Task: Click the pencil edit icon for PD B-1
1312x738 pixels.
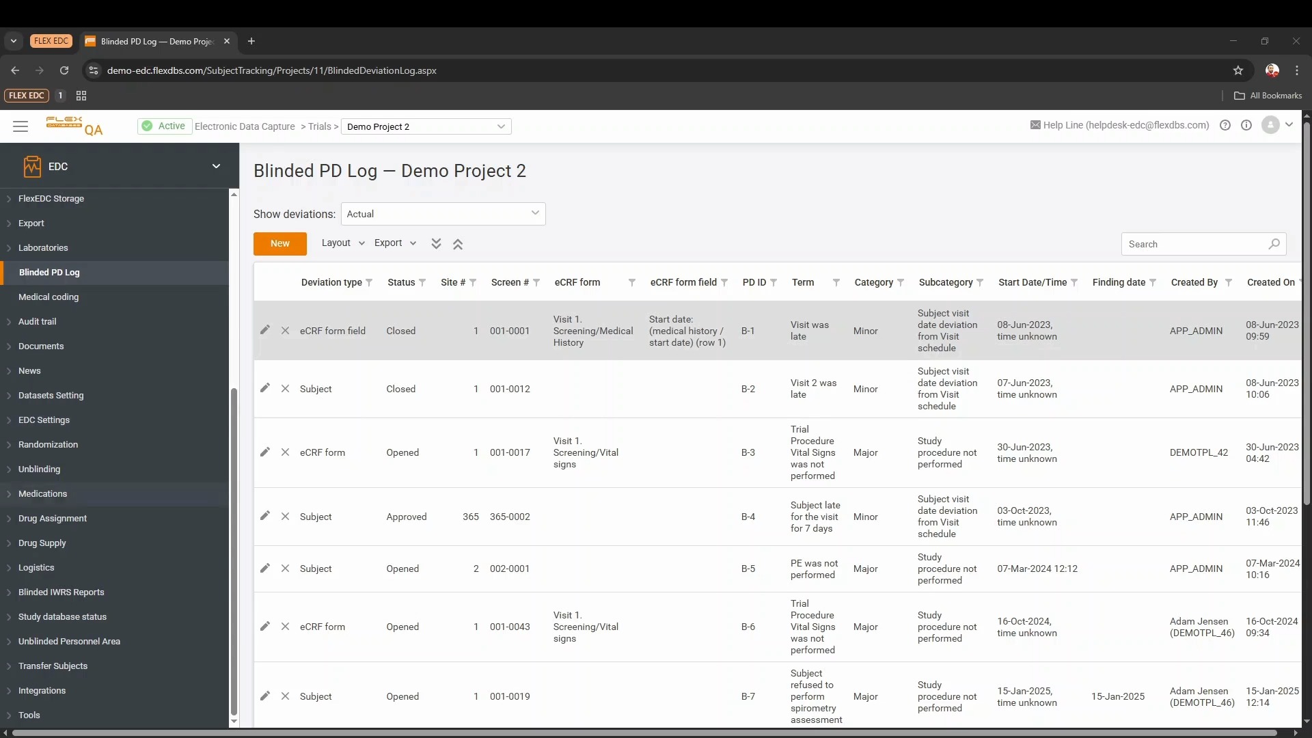Action: click(x=264, y=330)
